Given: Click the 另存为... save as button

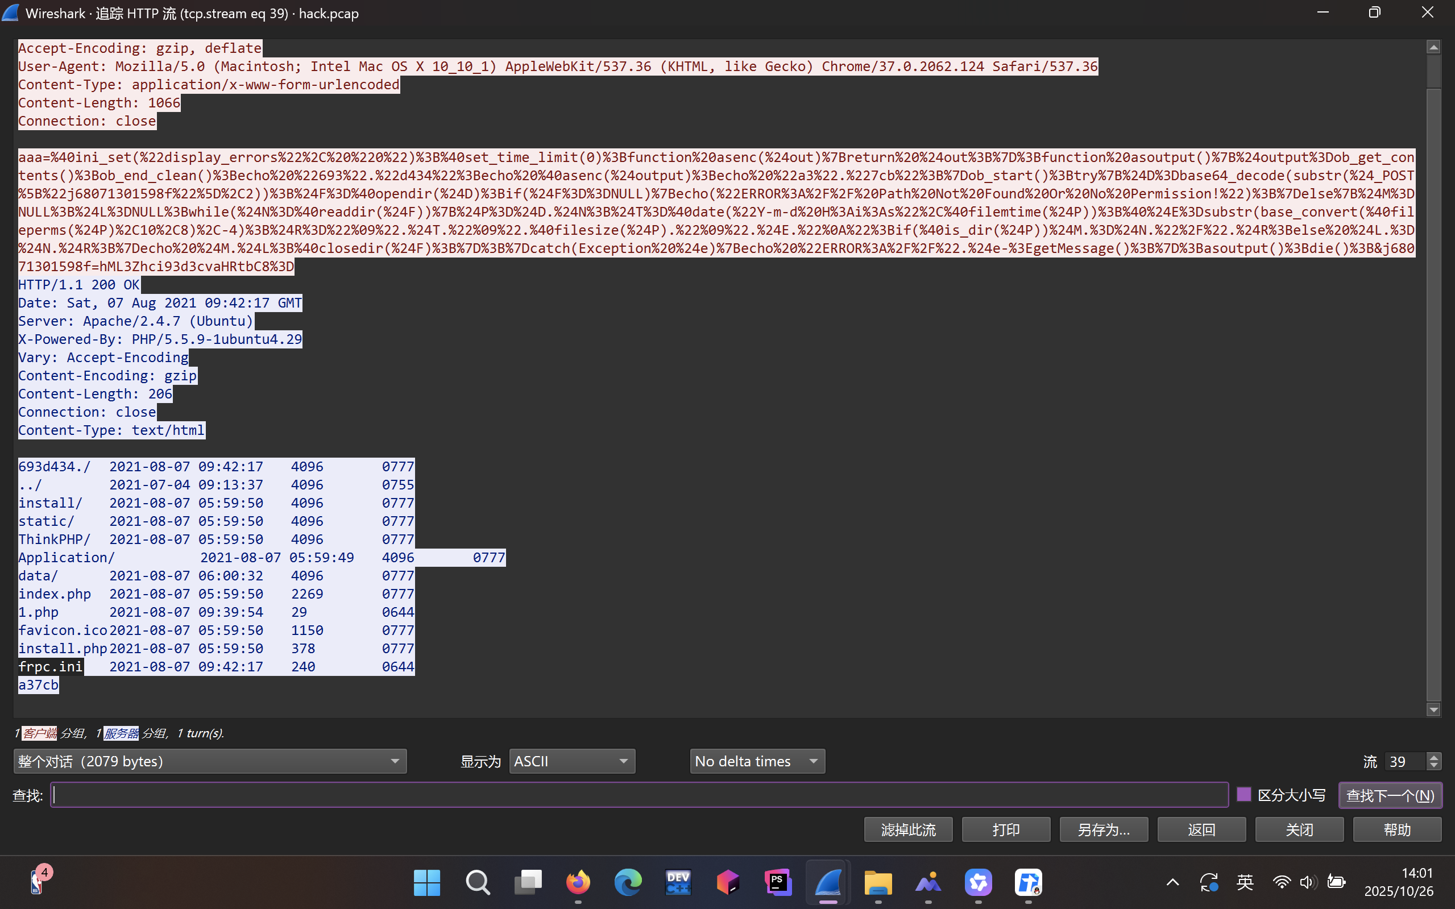Looking at the screenshot, I should tap(1104, 829).
